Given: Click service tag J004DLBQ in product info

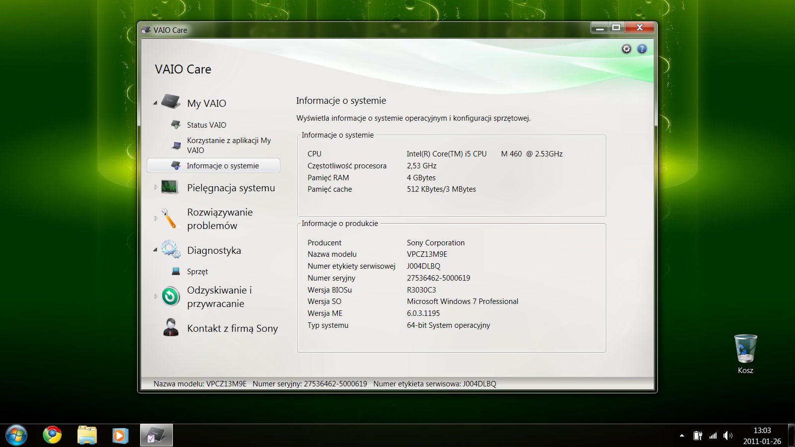Looking at the screenshot, I should 423,266.
